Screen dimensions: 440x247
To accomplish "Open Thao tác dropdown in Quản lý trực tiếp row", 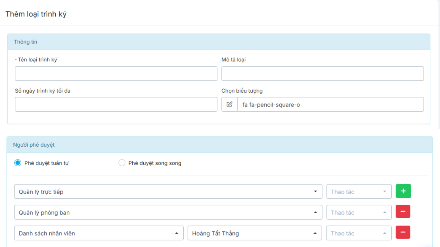I will click(x=359, y=192).
